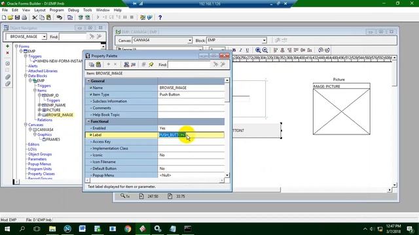The height and width of the screenshot is (235, 419).
Task: Open the Canvas dropdown showing CANVAS4
Action: pyautogui.click(x=189, y=40)
